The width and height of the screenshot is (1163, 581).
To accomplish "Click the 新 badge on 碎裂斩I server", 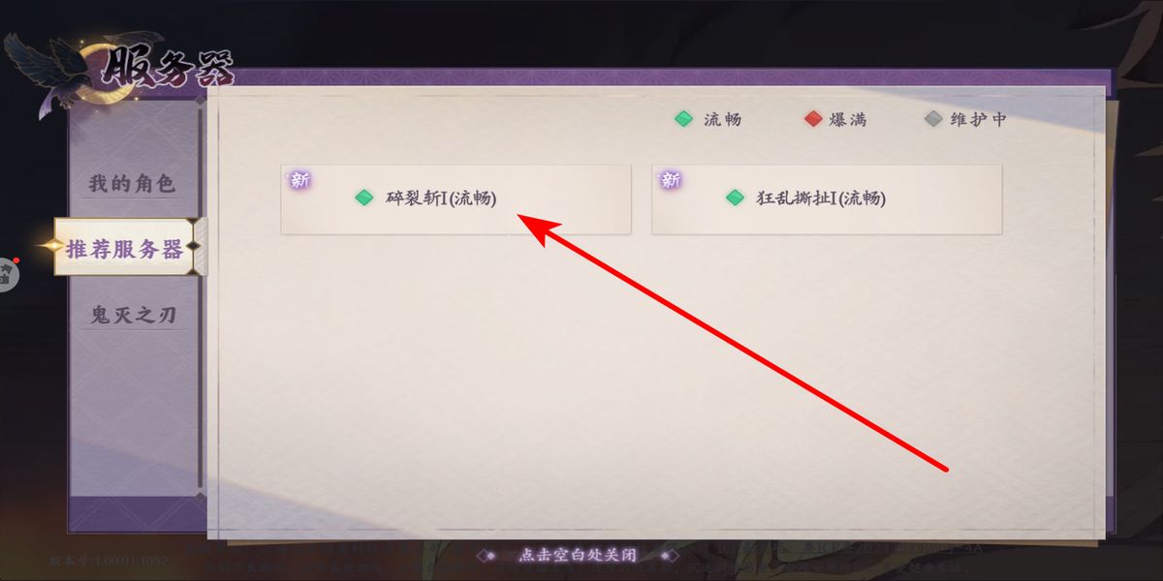I will coord(299,179).
